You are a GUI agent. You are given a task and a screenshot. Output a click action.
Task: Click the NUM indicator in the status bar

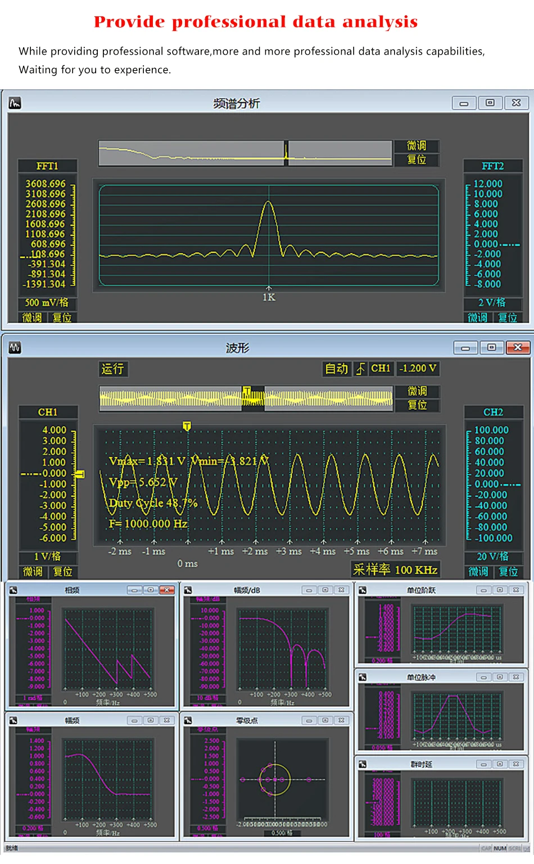[x=500, y=848]
